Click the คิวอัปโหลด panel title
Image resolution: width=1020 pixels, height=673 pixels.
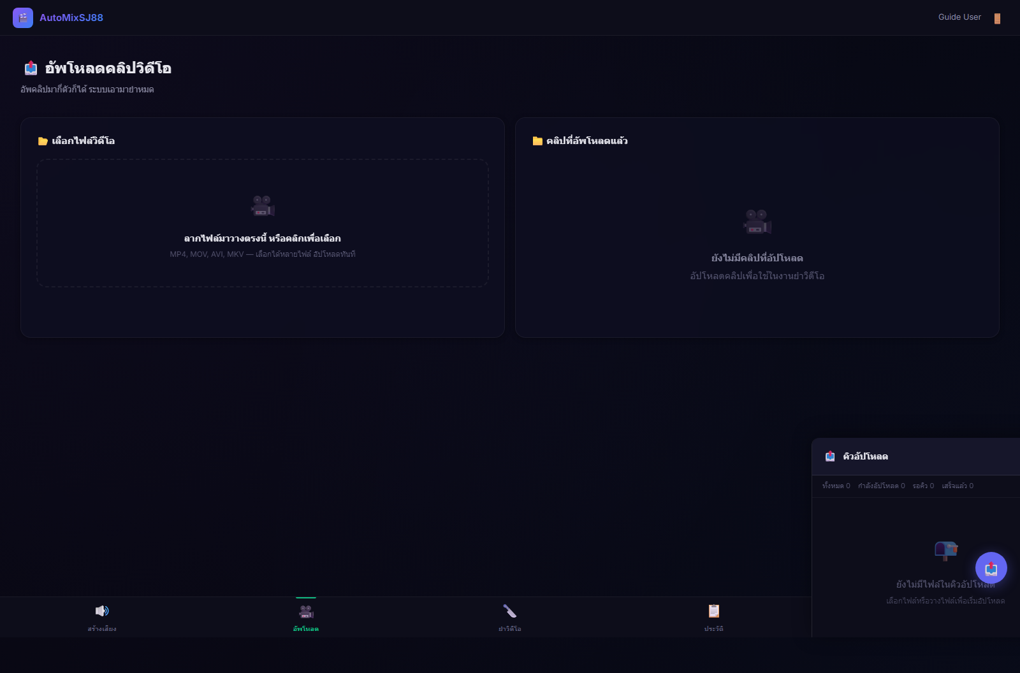865,456
